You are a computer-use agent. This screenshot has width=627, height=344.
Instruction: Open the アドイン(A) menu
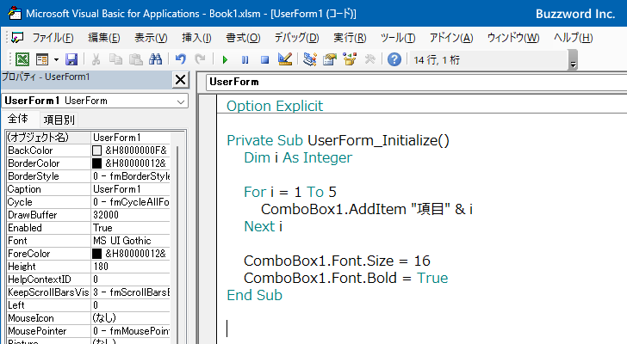click(x=451, y=38)
